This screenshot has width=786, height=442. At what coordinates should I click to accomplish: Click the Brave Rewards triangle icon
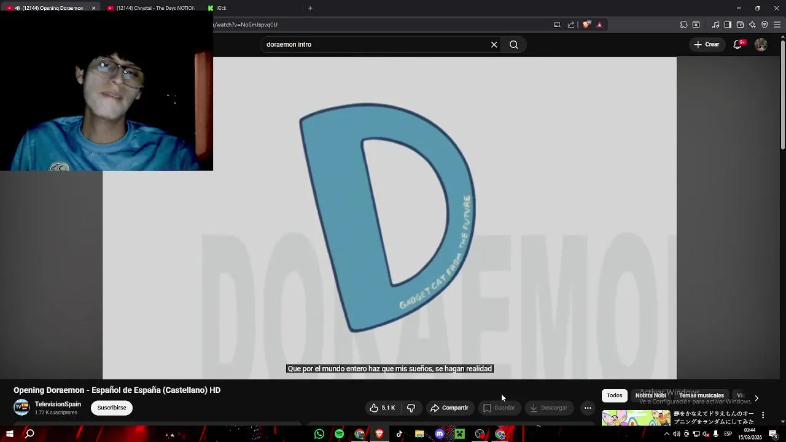point(599,25)
